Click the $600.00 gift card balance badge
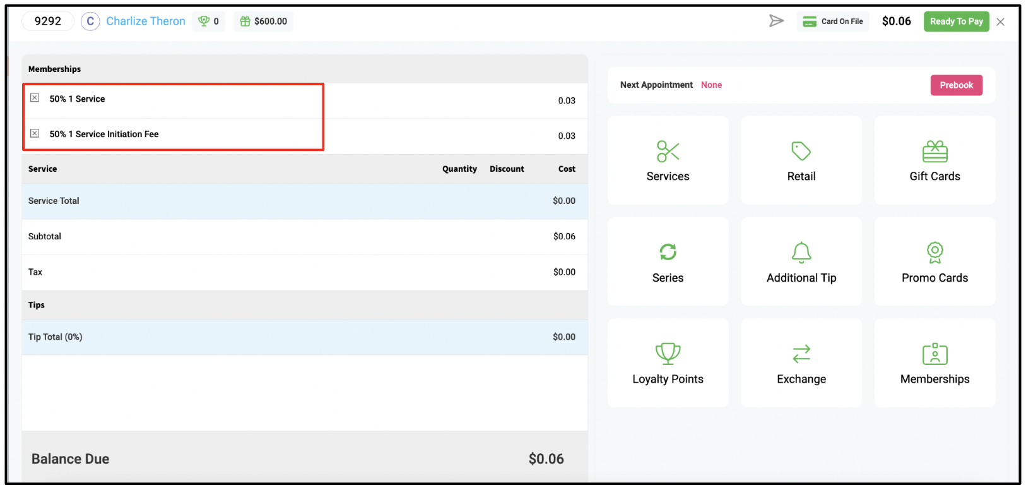Viewport: 1026px width, 490px height. [x=264, y=21]
